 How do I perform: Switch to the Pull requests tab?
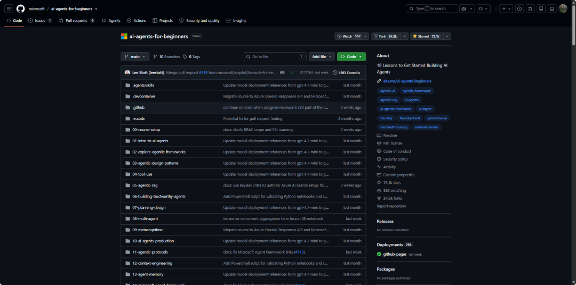(x=77, y=21)
